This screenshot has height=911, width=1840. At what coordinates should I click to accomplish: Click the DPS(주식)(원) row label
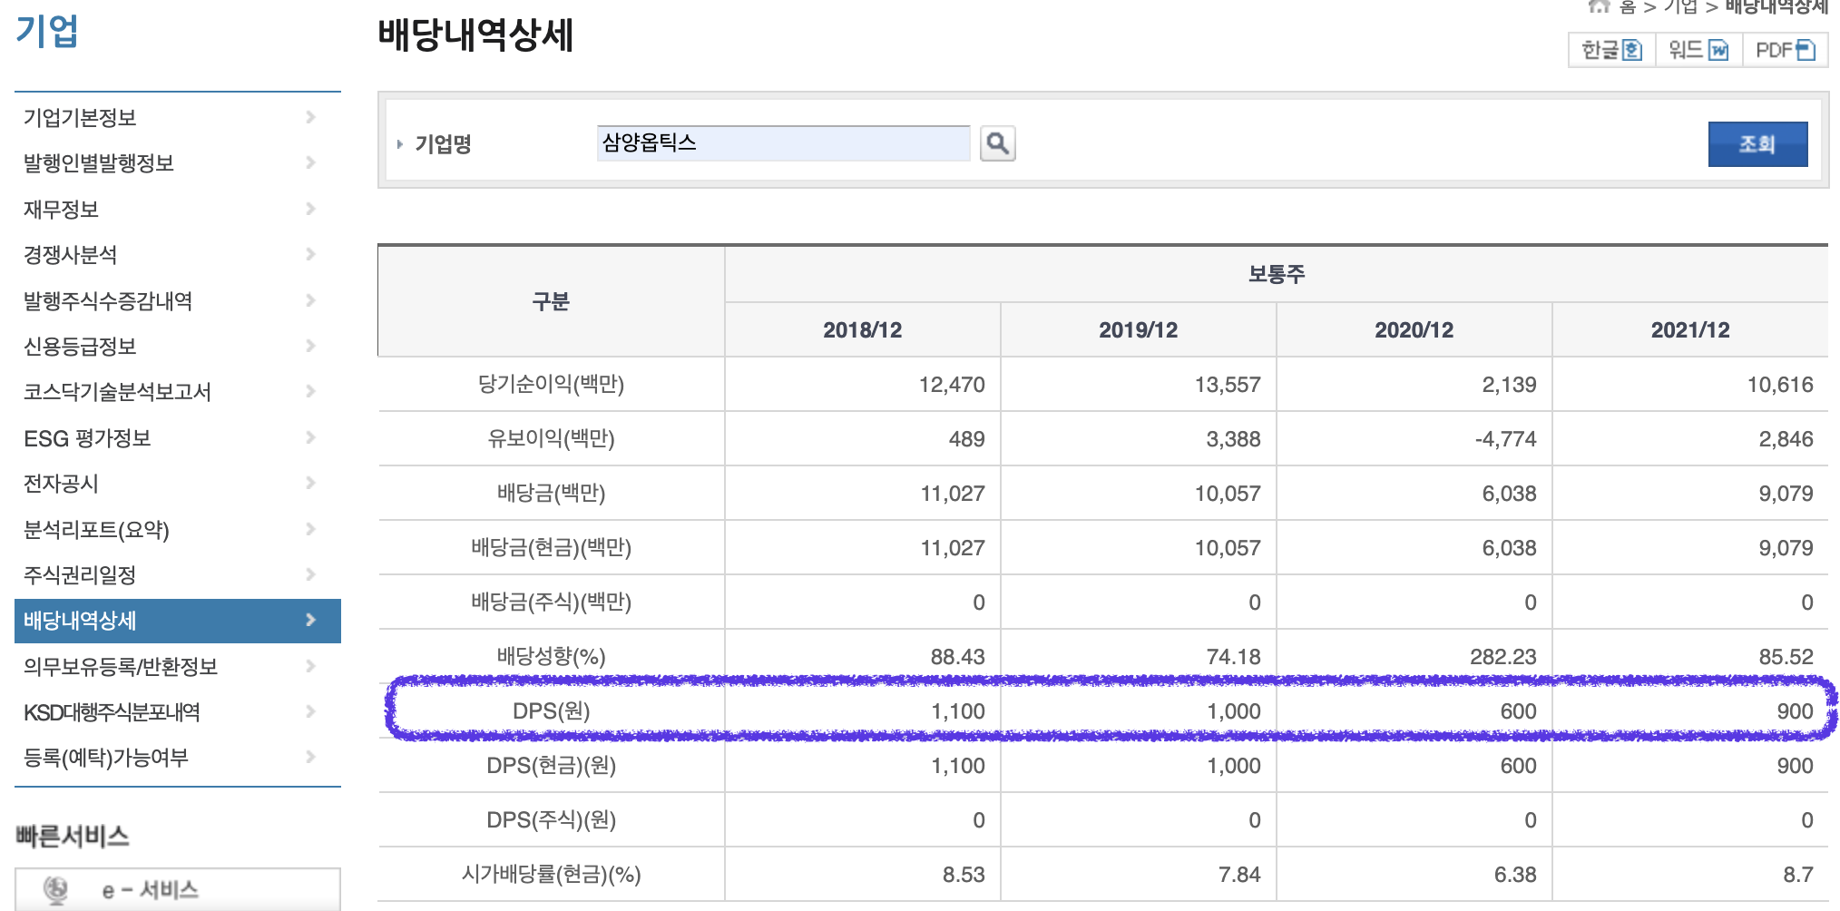click(551, 819)
